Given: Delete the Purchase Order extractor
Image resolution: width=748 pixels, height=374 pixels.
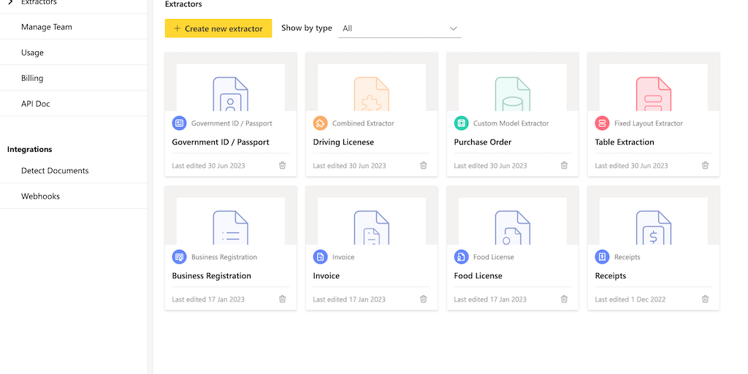Looking at the screenshot, I should point(564,166).
